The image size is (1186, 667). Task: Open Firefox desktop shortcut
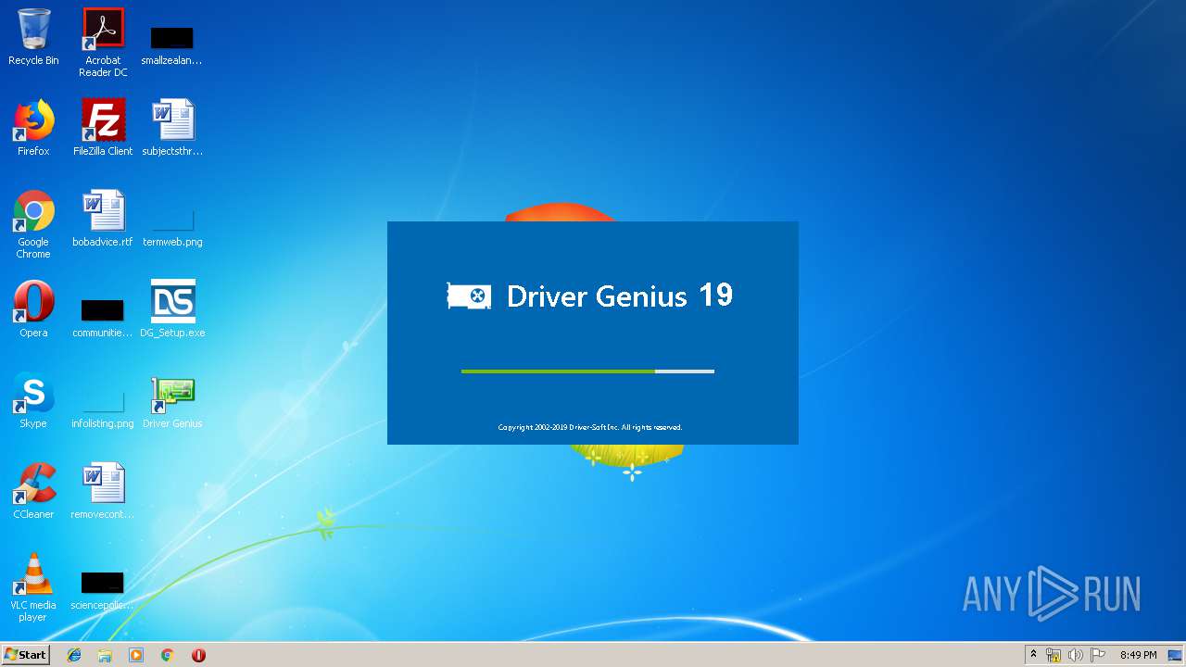(33, 128)
